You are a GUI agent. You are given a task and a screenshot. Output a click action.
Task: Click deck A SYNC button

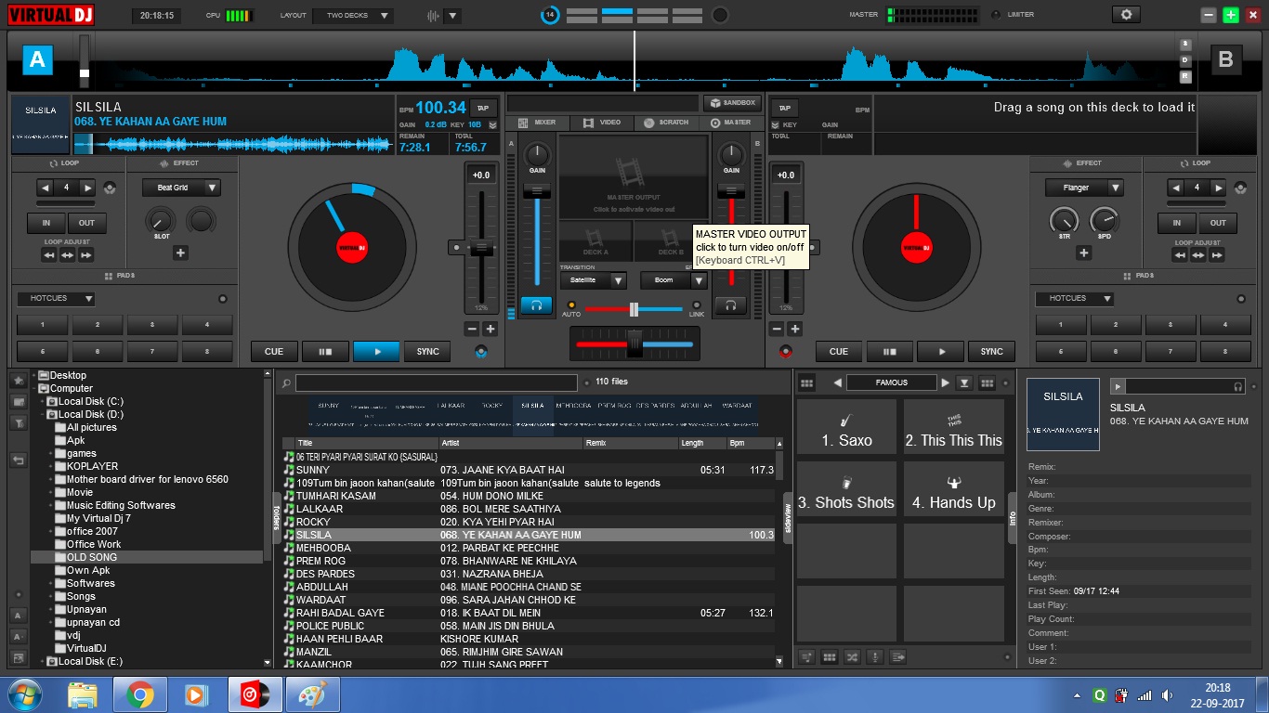point(427,352)
